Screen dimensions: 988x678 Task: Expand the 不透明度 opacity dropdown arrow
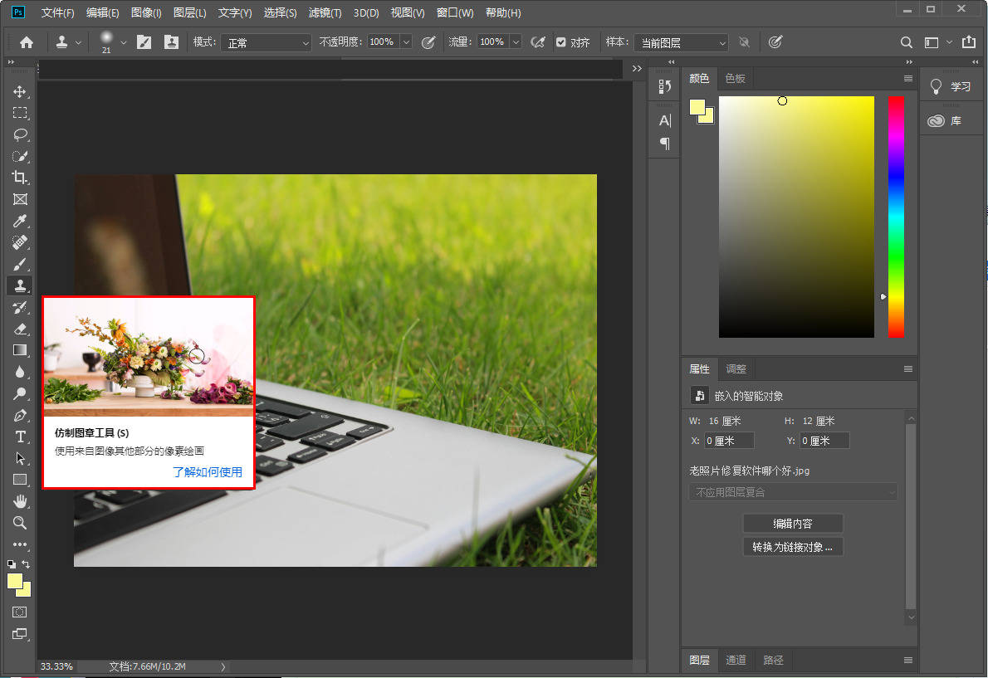click(407, 42)
